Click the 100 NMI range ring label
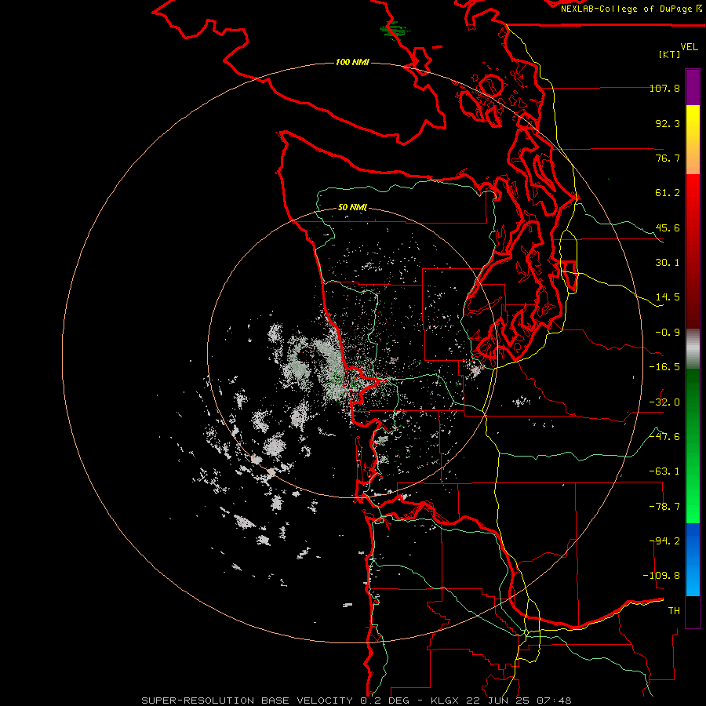706x706 pixels. pyautogui.click(x=352, y=62)
